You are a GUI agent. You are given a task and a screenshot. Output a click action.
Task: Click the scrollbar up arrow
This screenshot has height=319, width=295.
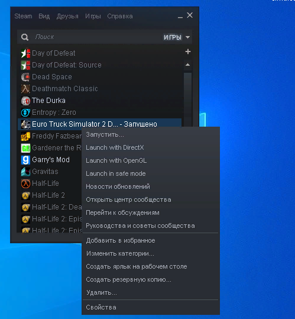[x=188, y=65]
